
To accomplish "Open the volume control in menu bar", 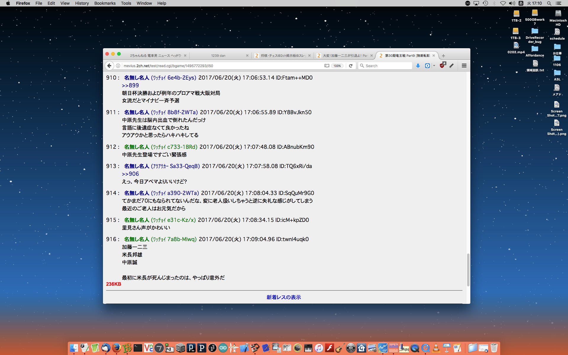I will pos(512,3).
